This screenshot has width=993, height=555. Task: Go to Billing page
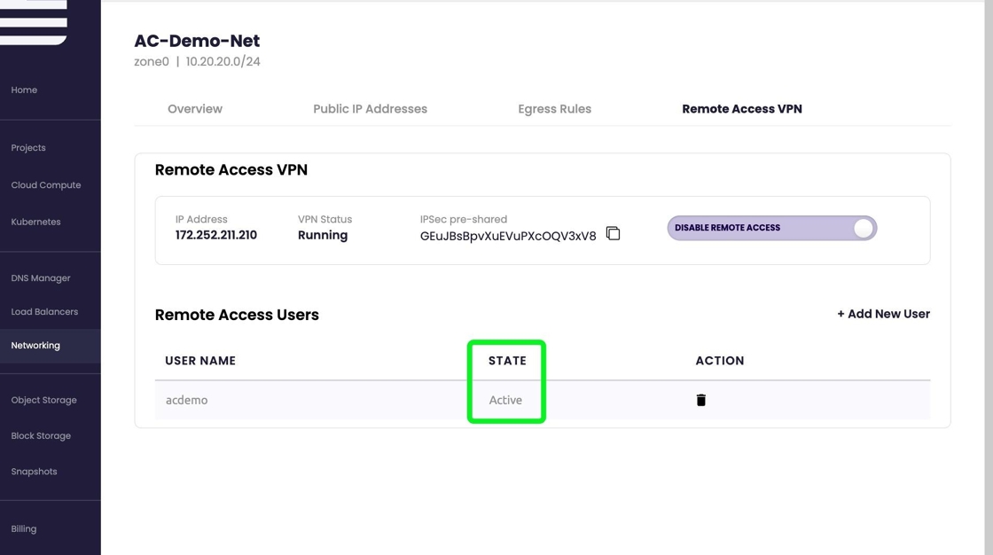(24, 529)
